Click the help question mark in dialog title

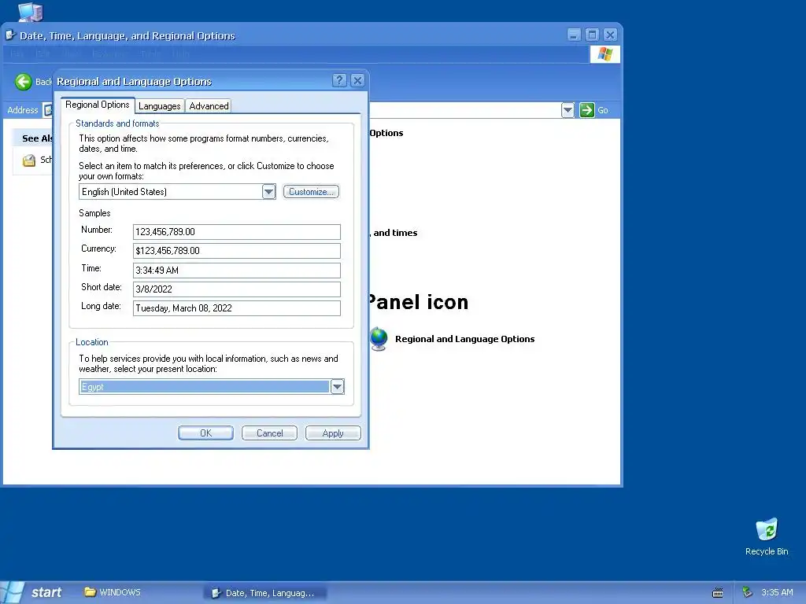[x=339, y=81]
